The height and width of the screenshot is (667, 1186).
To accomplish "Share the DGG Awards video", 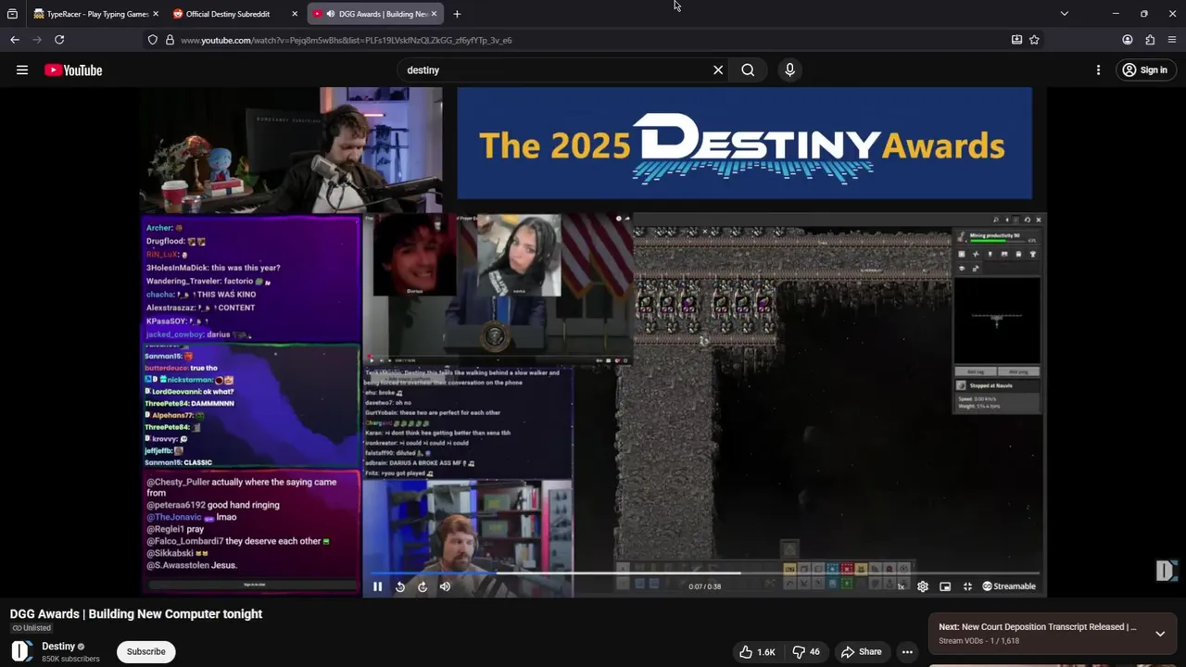I will (x=861, y=652).
